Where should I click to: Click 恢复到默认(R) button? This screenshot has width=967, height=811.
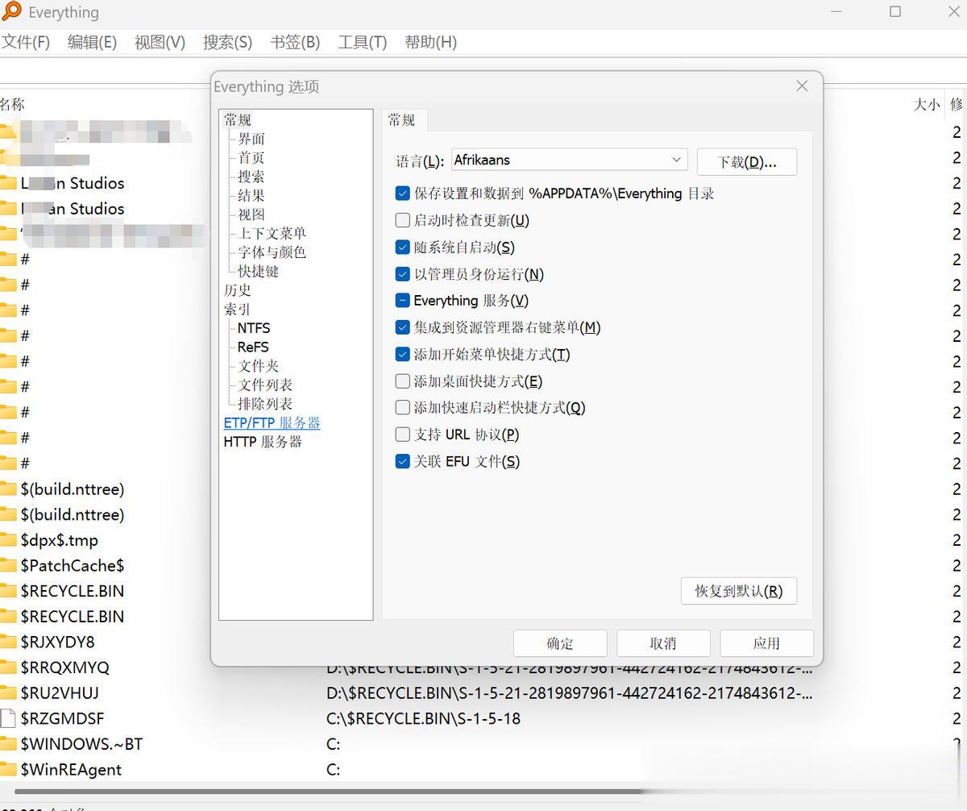pos(738,591)
